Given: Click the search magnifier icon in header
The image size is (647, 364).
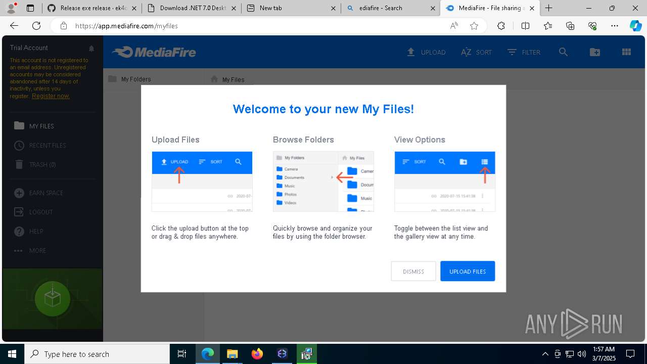Looking at the screenshot, I should tap(563, 52).
